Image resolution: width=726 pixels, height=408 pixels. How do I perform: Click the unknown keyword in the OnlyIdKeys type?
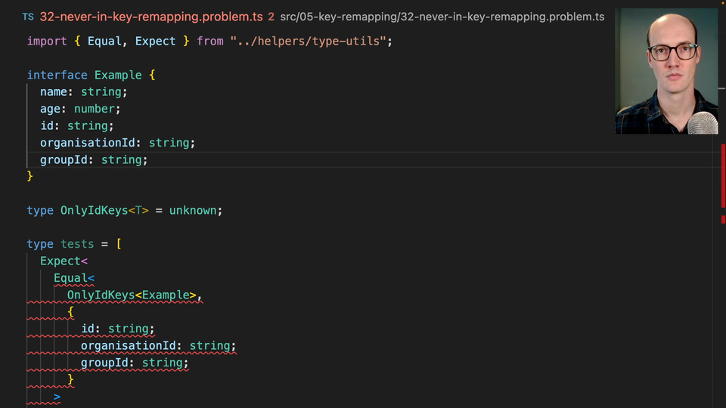click(x=194, y=210)
